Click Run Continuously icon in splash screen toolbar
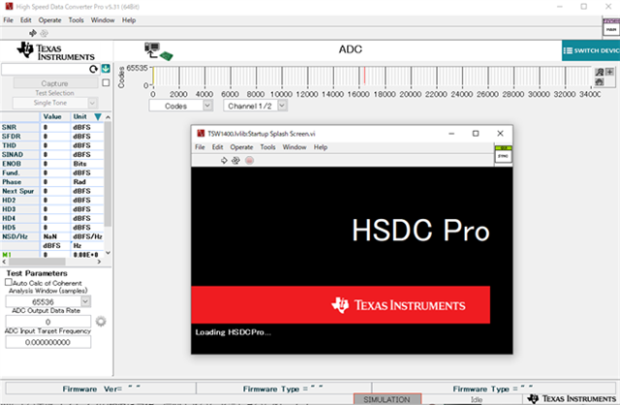620x405 pixels. pos(235,160)
